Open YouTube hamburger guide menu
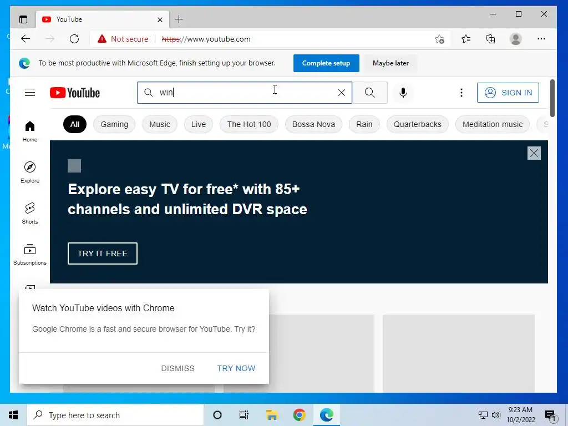The height and width of the screenshot is (426, 568). (30, 93)
